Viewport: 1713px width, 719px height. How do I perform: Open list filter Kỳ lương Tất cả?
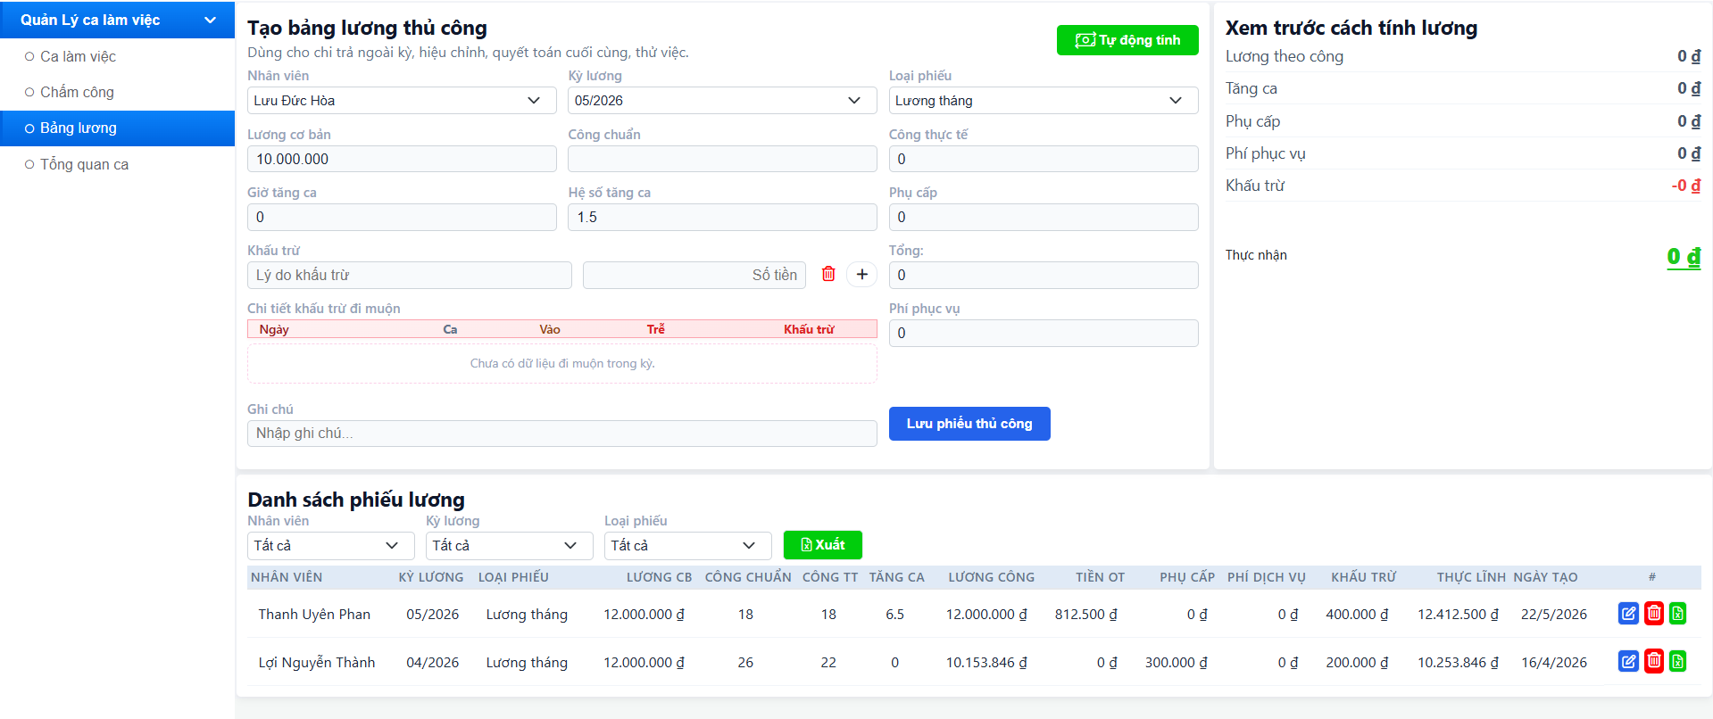[x=509, y=546]
